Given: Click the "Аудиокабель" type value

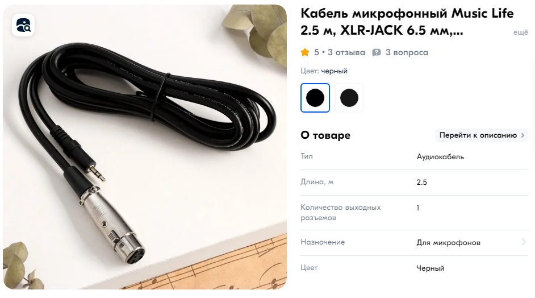Looking at the screenshot, I should 440,157.
